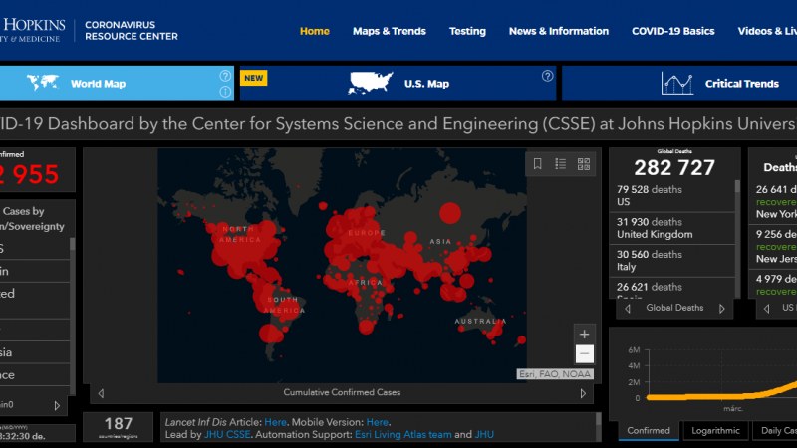
Task: Open the Maps & Trends menu
Action: (390, 31)
